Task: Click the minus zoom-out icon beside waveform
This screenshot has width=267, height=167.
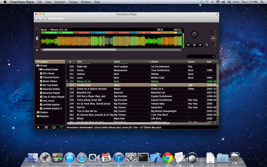Action: point(37,47)
